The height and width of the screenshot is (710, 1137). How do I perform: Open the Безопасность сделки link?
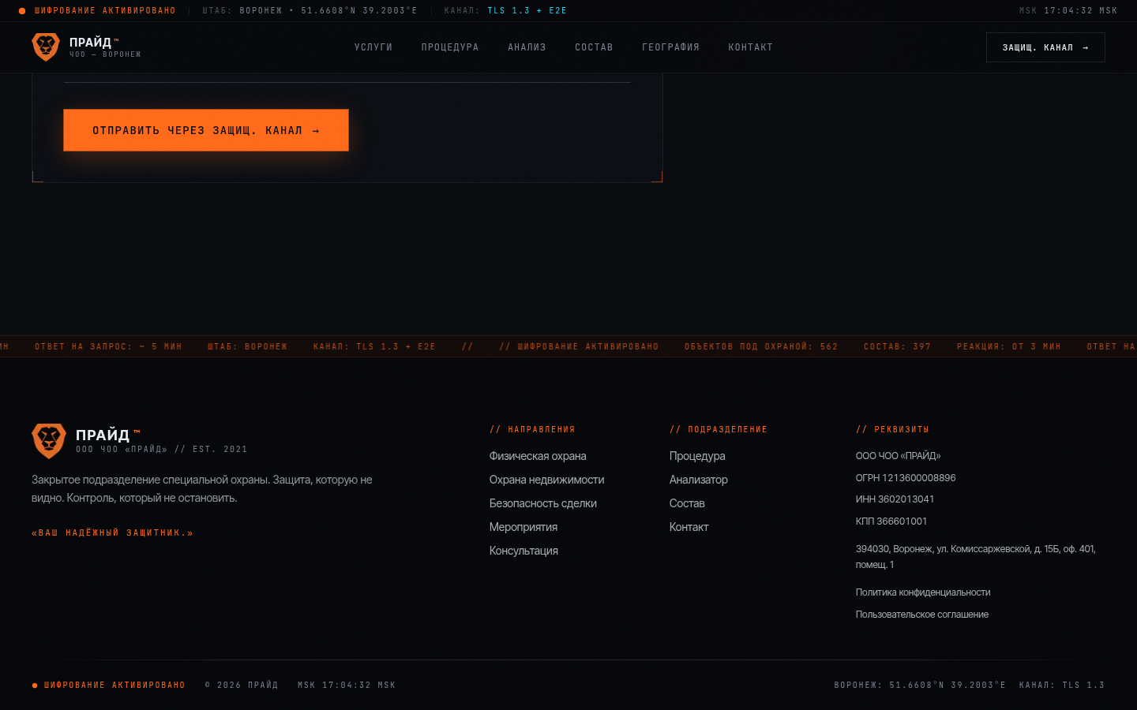tap(543, 503)
